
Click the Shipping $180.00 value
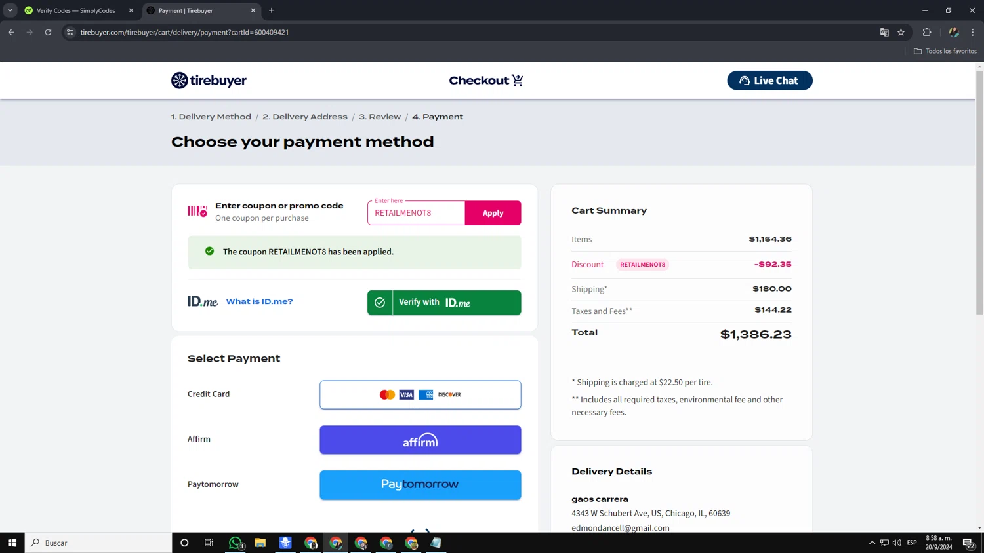coord(772,288)
